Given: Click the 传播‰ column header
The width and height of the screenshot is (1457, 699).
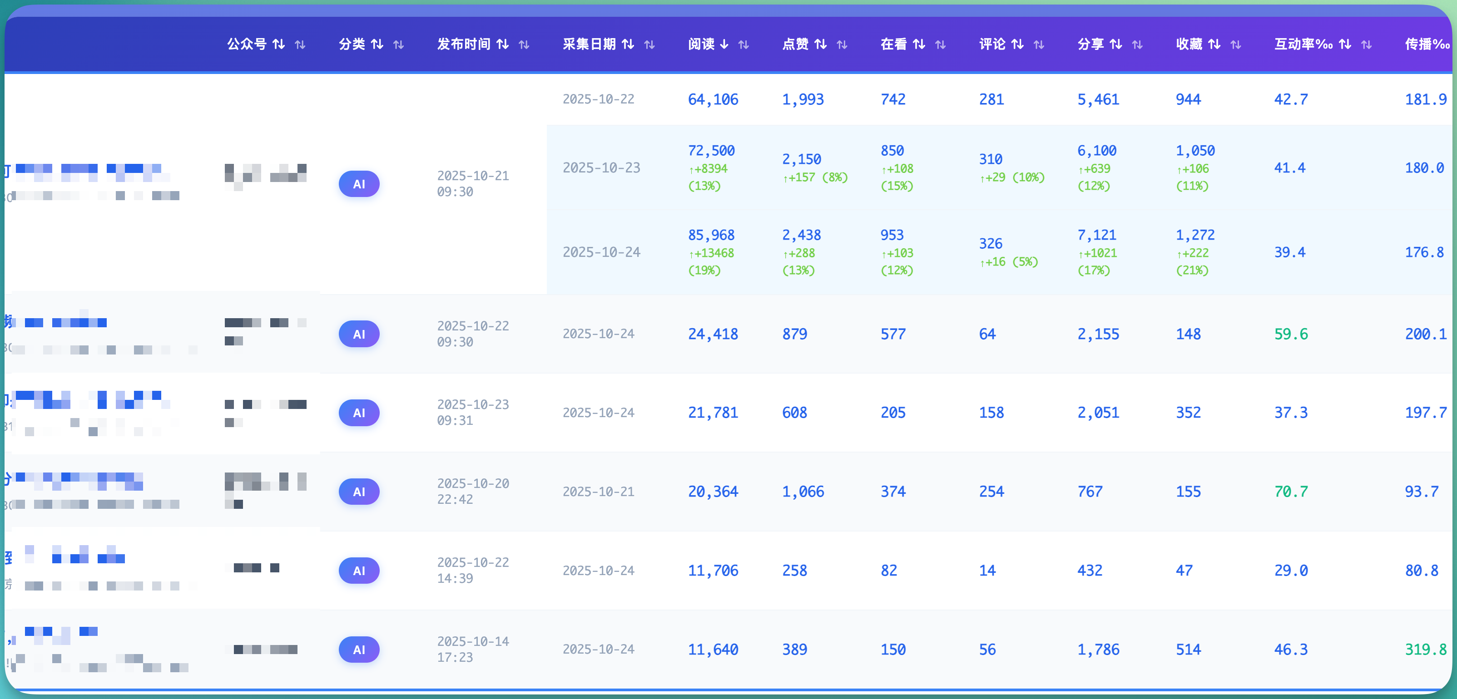Looking at the screenshot, I should (1427, 44).
